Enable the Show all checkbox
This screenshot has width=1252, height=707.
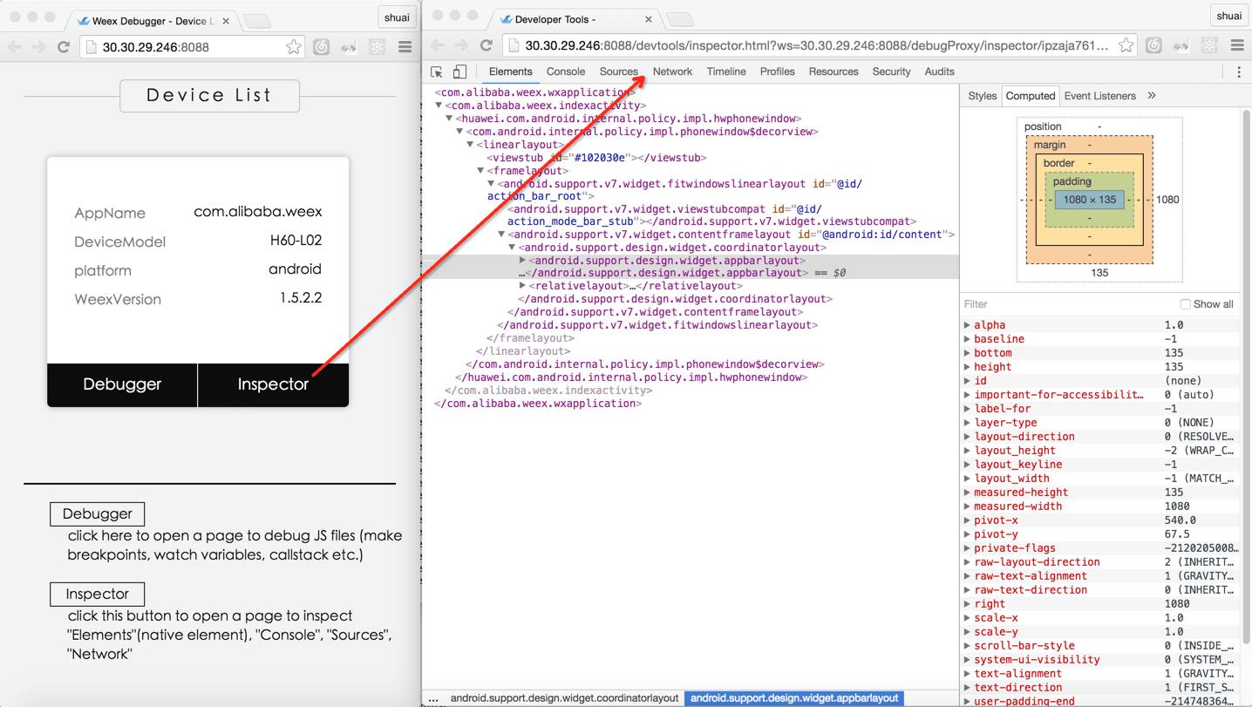pyautogui.click(x=1185, y=304)
